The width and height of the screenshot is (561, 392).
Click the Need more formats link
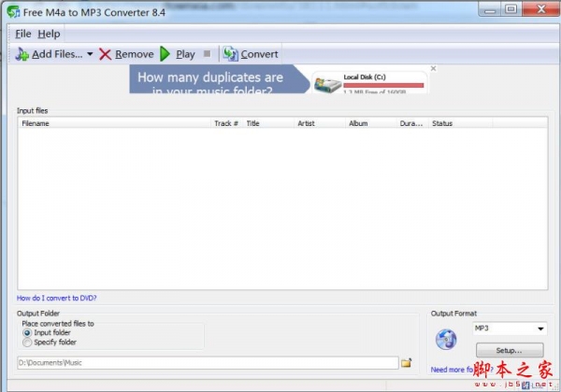[x=462, y=370]
